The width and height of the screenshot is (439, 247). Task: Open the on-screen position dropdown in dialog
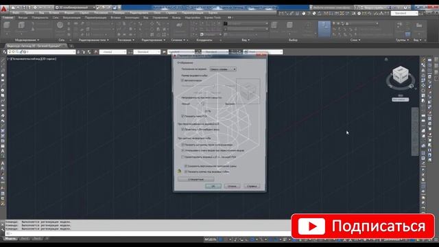223,69
